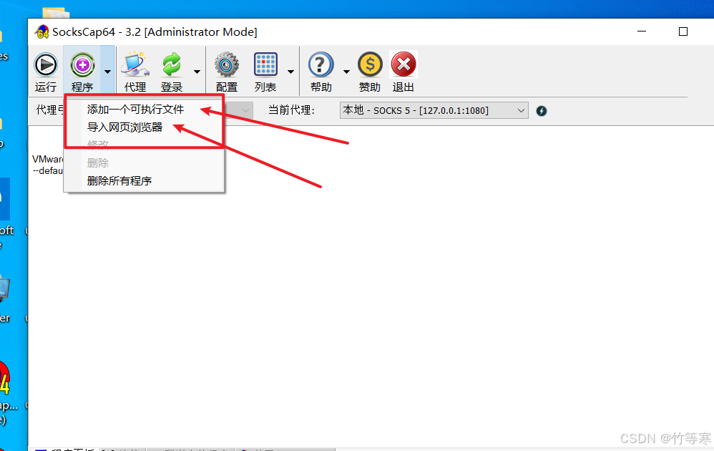This screenshot has width=714, height=451.
Task: Select the VMware program entry in list
Action: tap(47, 165)
